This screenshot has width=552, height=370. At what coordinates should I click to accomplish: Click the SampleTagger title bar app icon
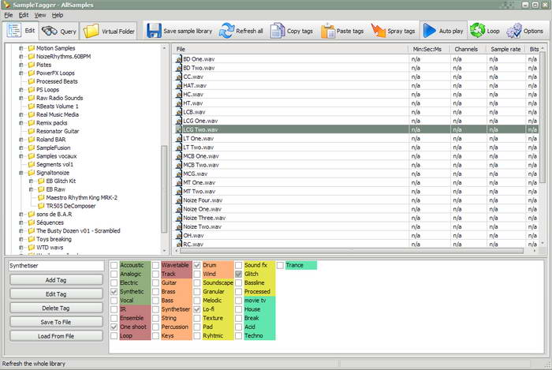click(6, 5)
